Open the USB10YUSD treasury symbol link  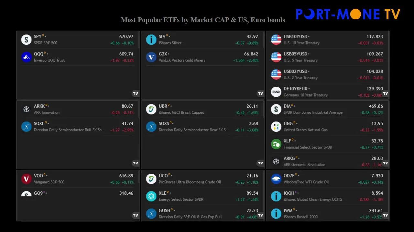(x=295, y=36)
